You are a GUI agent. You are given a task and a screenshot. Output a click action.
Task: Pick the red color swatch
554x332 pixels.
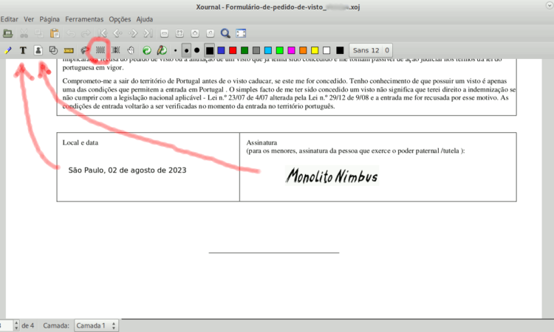pyautogui.click(x=233, y=50)
